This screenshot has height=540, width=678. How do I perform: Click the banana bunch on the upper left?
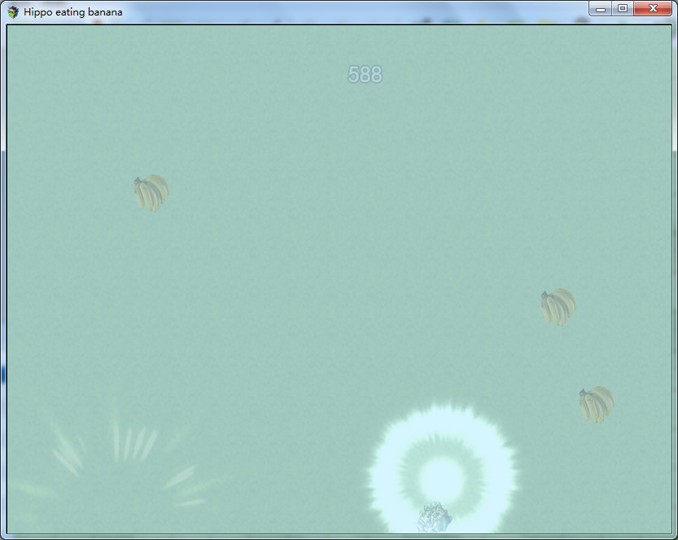coord(151,193)
